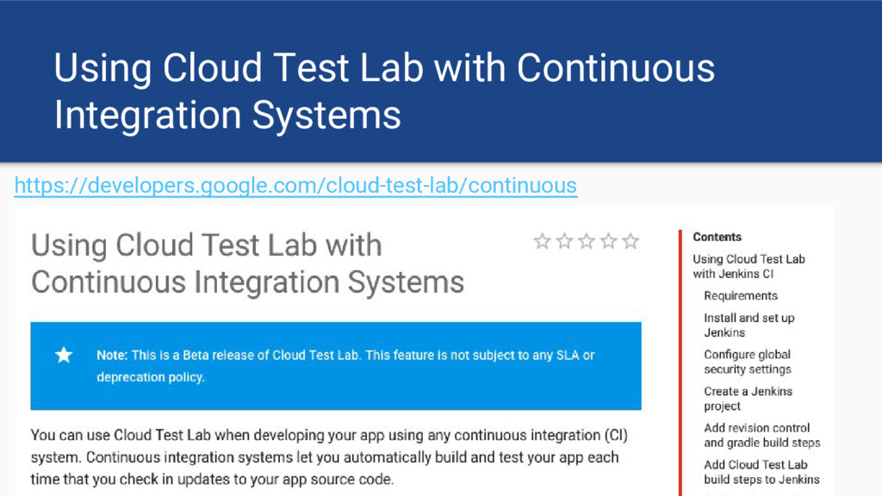
Task: Select the Create a Jenkins project link
Action: [748, 398]
